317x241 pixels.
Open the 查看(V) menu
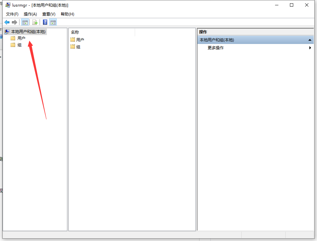click(x=49, y=14)
